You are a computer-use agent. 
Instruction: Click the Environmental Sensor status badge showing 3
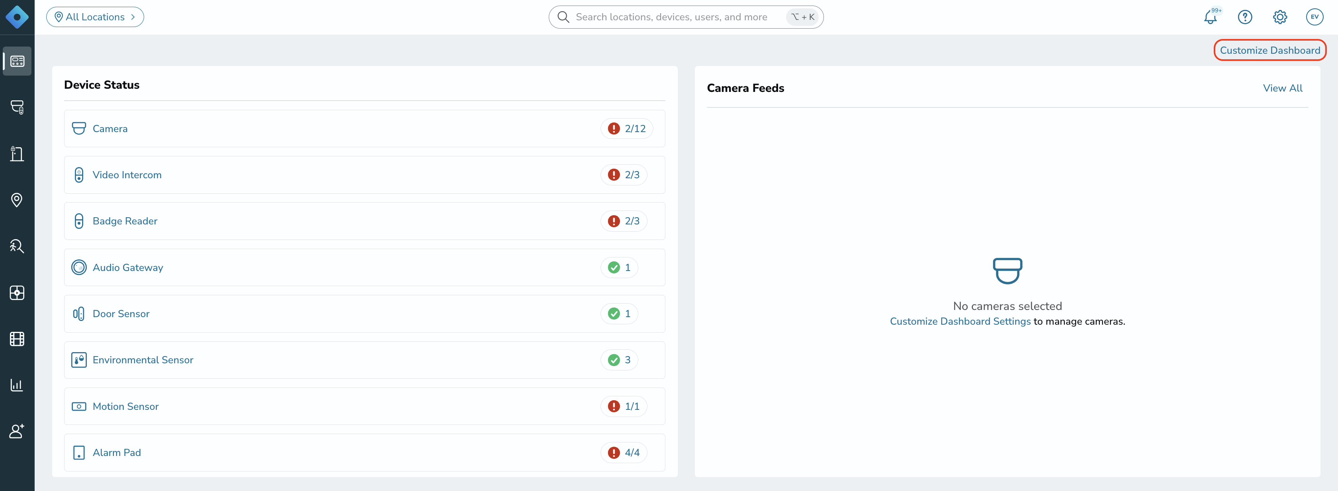coord(619,360)
